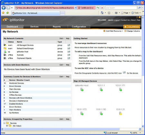Switch to the Dashboard tab
The width and height of the screenshot is (145, 135).
click(12, 27)
